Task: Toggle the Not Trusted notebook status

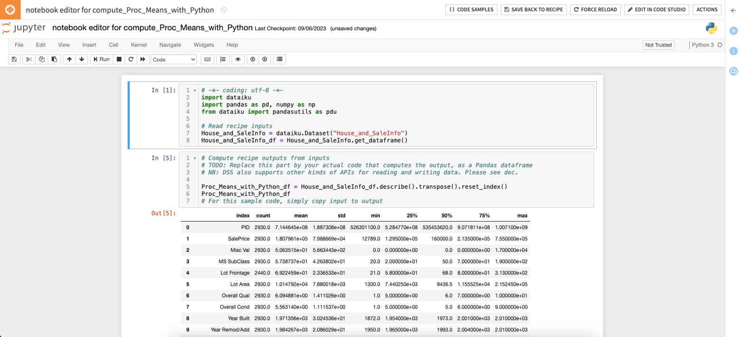Action: [x=658, y=44]
